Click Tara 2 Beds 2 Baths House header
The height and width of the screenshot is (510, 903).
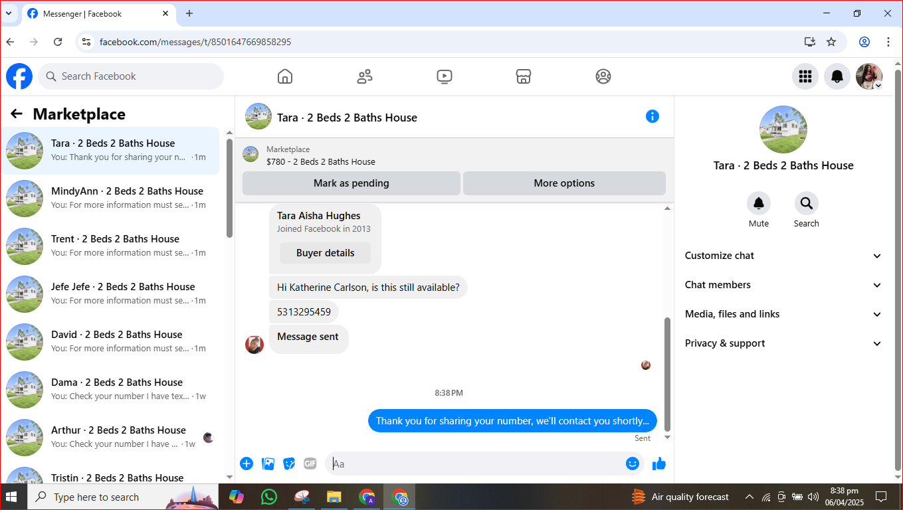[x=347, y=118]
